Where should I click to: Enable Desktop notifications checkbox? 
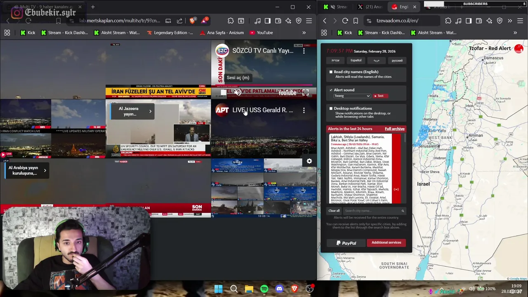331,108
